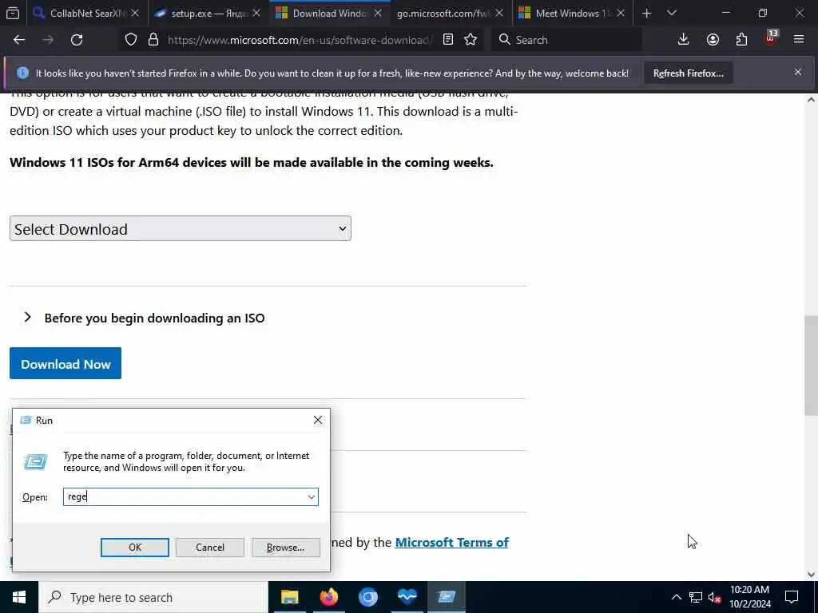The width and height of the screenshot is (818, 613).
Task: Click the muted volume tray icon
Action: coord(715,597)
